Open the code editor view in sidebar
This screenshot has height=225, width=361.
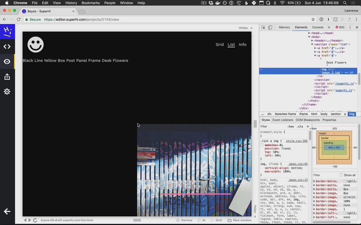pyautogui.click(x=7, y=46)
